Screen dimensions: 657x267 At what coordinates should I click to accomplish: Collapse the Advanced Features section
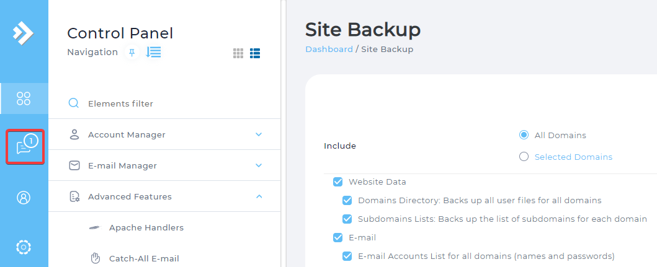164,196
